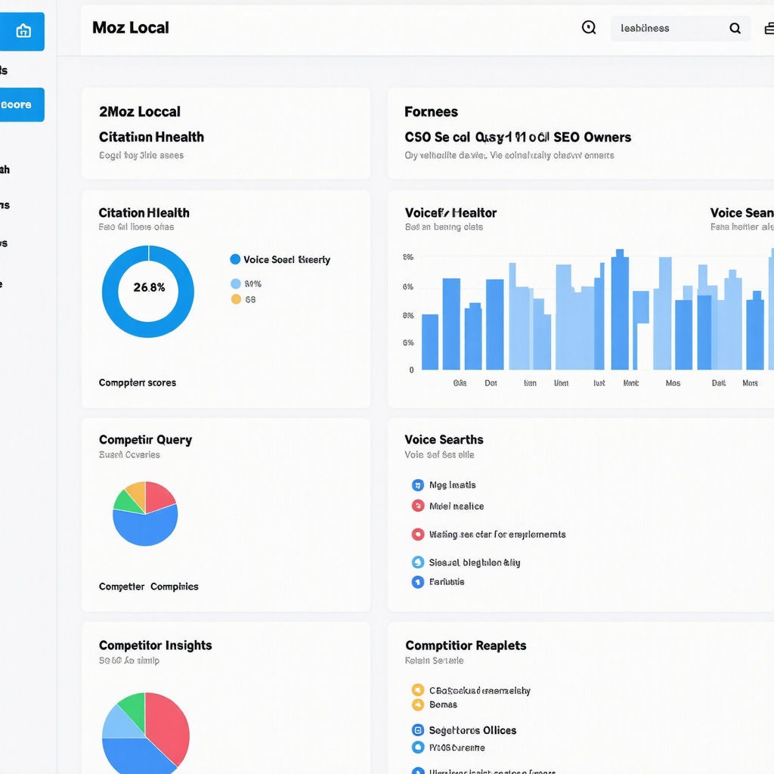Click the 26.8% donut chart

click(x=148, y=292)
